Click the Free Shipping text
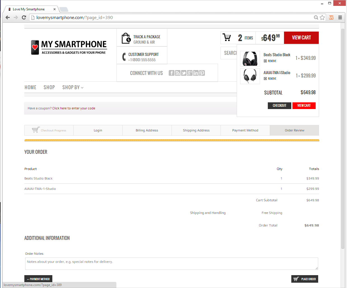 point(272,213)
